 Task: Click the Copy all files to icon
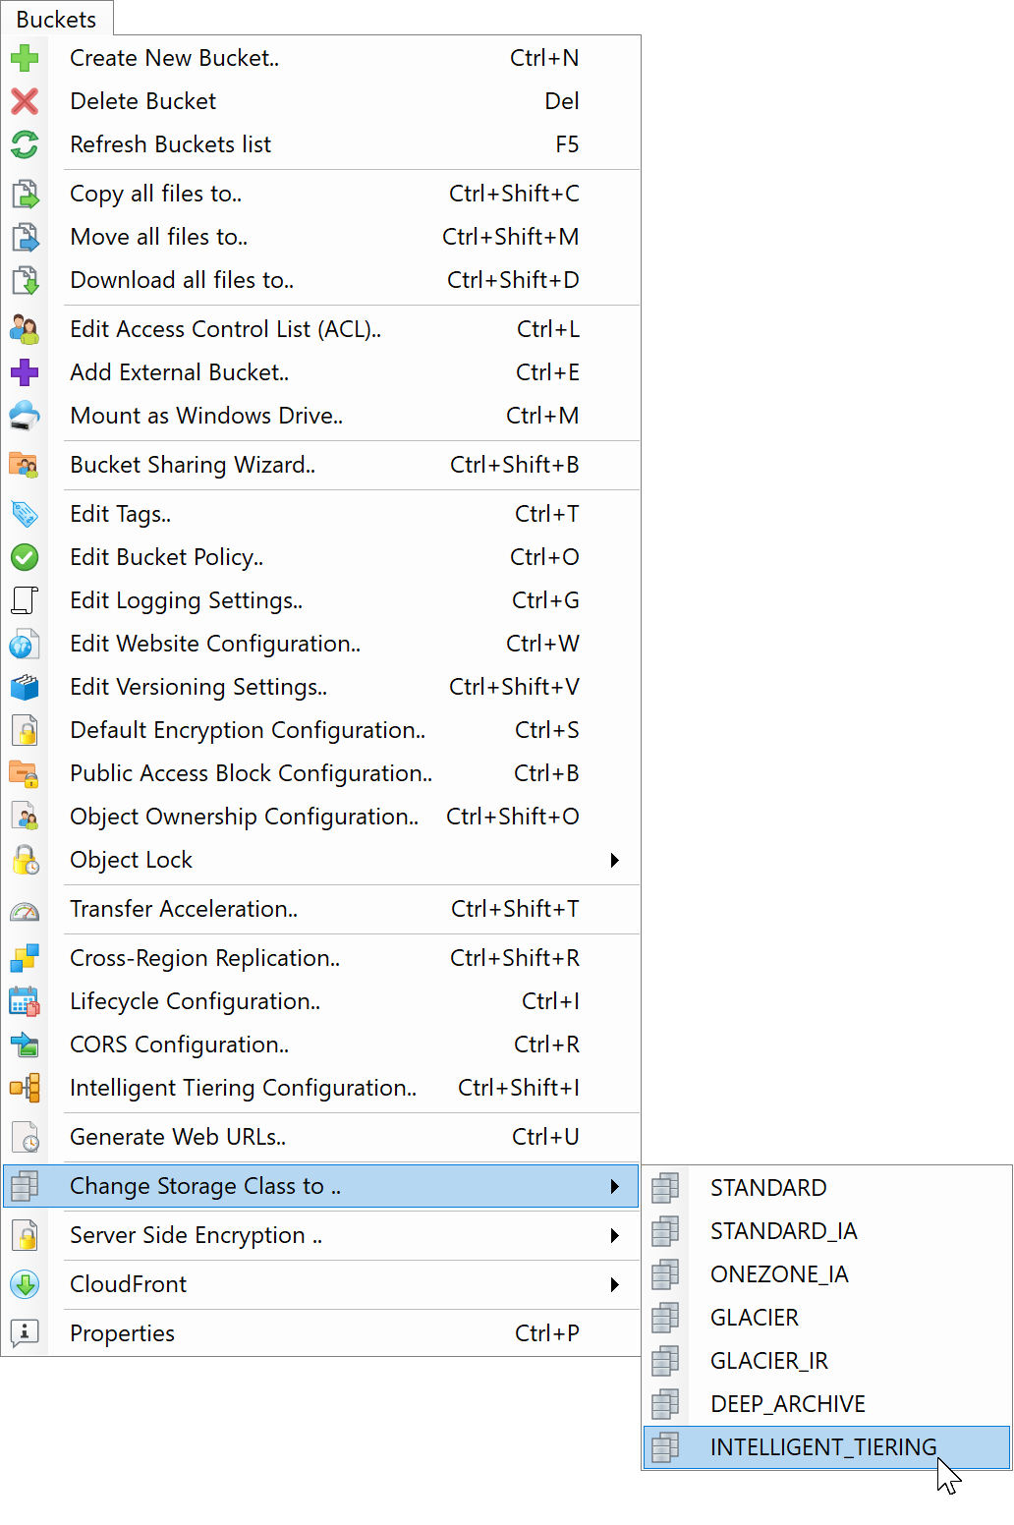tap(25, 194)
